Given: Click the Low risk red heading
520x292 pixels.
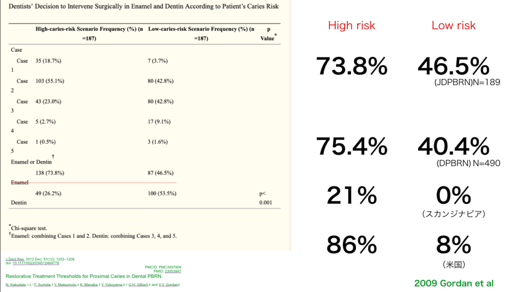Looking at the screenshot, I should tap(453, 25).
